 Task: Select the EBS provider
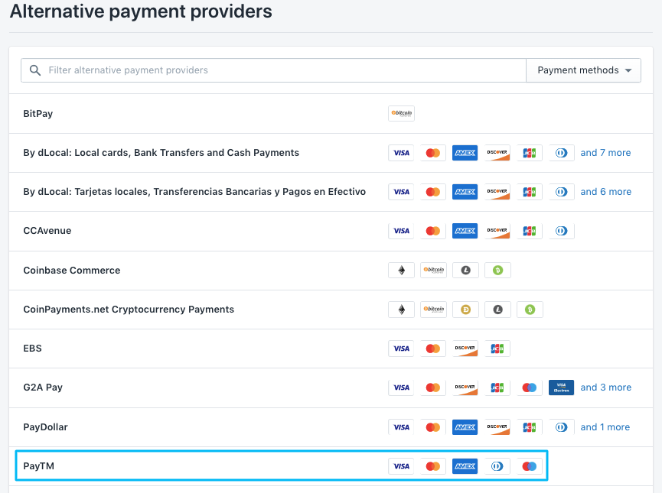[331, 349]
